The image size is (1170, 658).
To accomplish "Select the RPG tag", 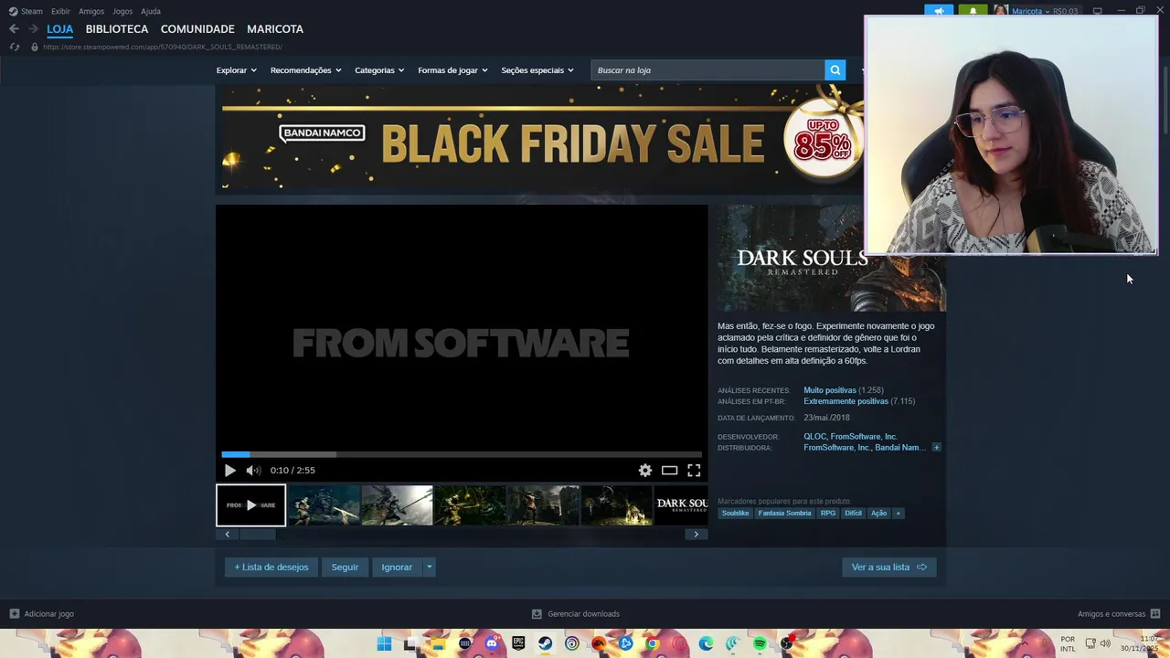I will (x=828, y=514).
